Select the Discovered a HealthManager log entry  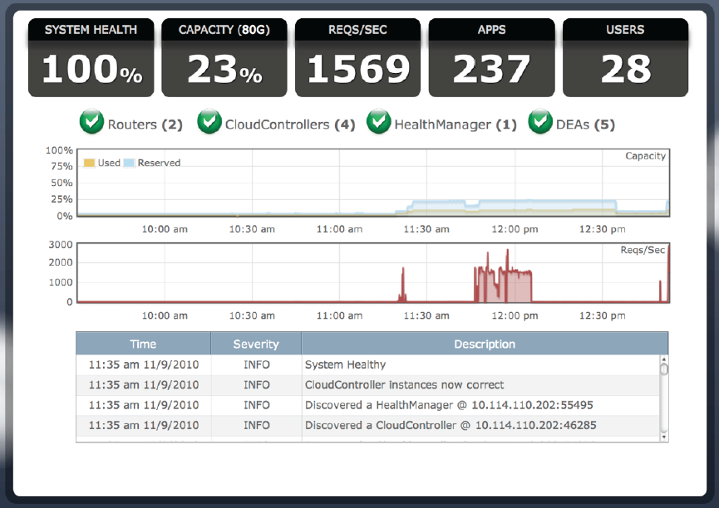(448, 405)
